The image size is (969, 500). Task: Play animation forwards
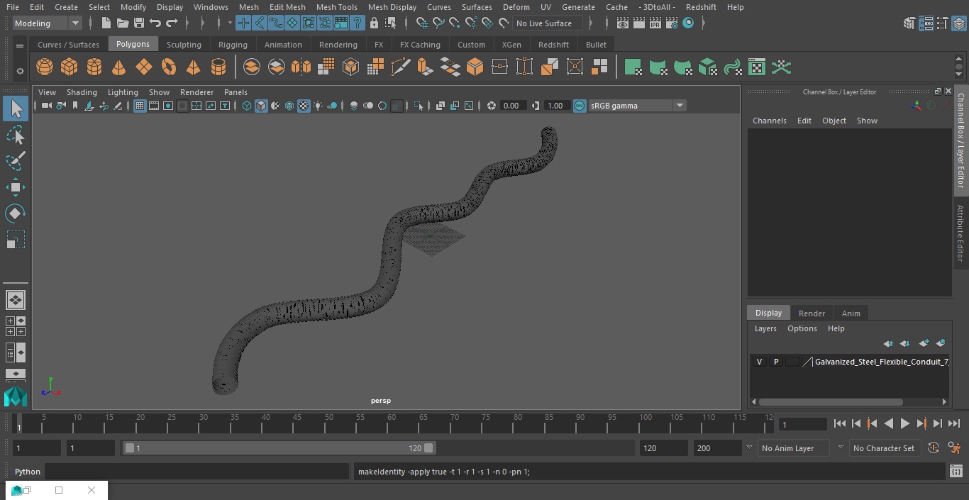click(904, 423)
